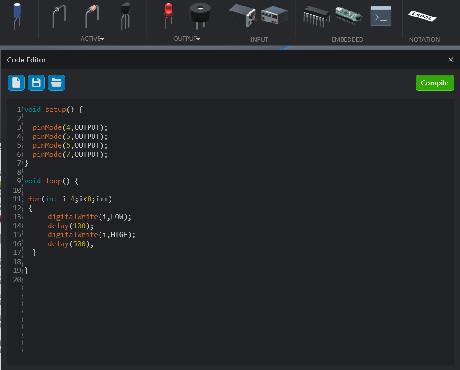Click the delay(500) statement
This screenshot has height=370, width=460.
pos(71,243)
